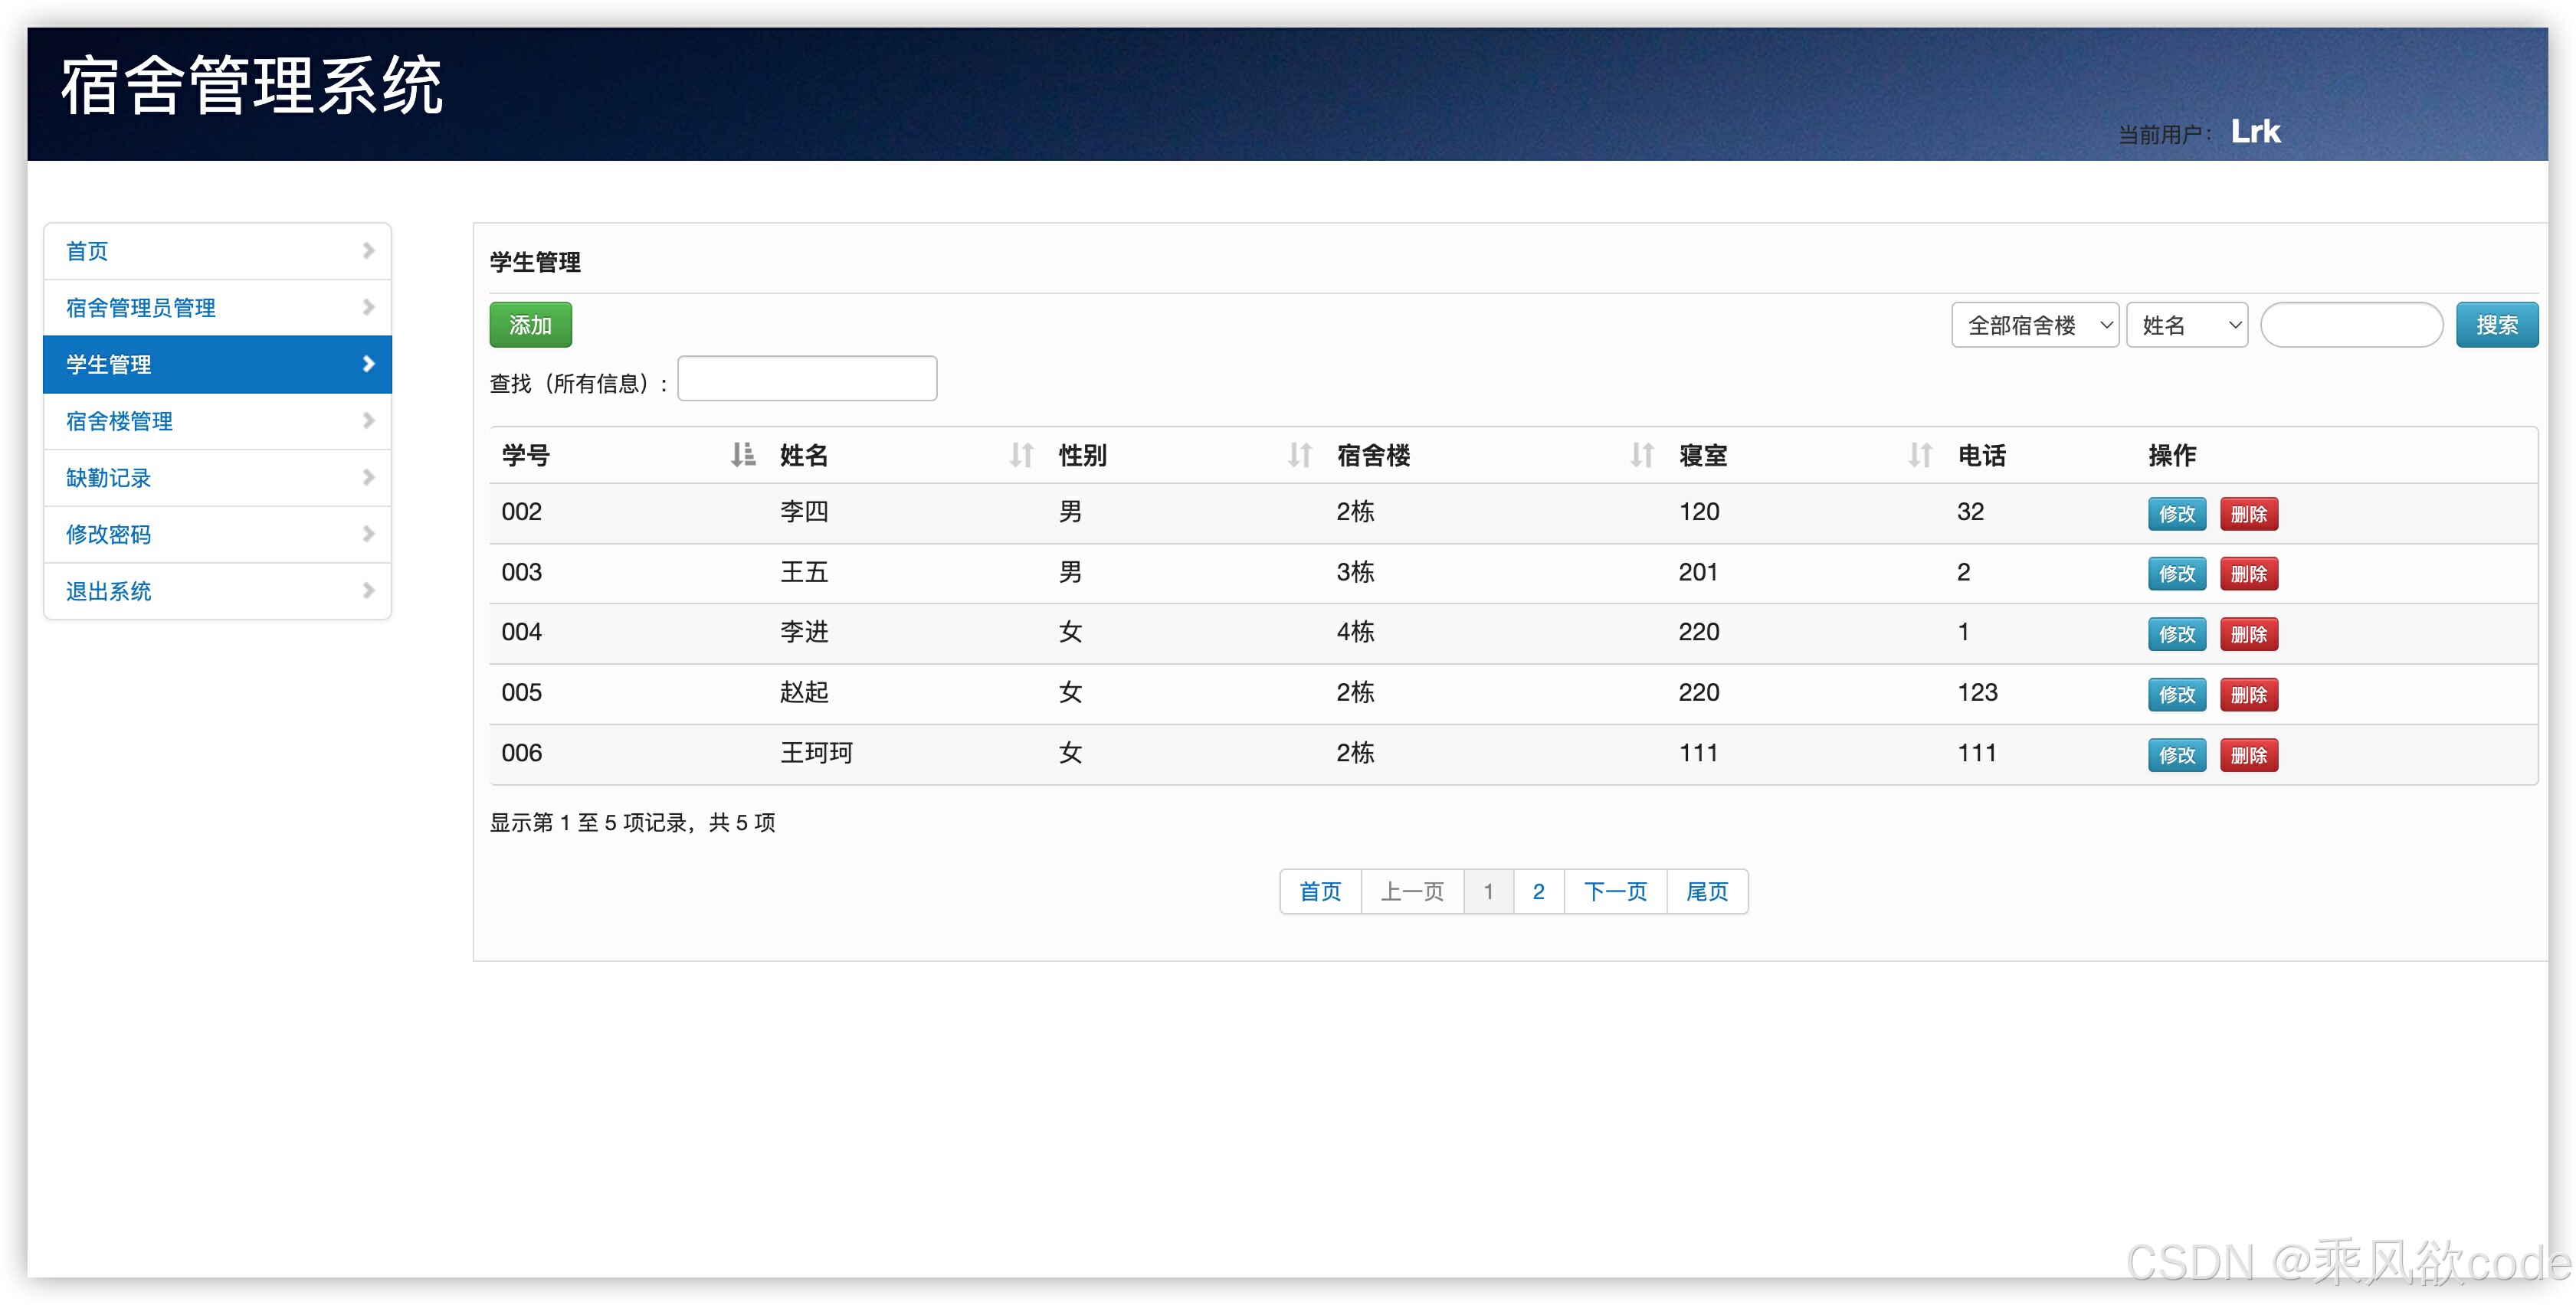Open the 全部宿舍楼 dropdown
This screenshot has width=2576, height=1305.
coord(2034,325)
